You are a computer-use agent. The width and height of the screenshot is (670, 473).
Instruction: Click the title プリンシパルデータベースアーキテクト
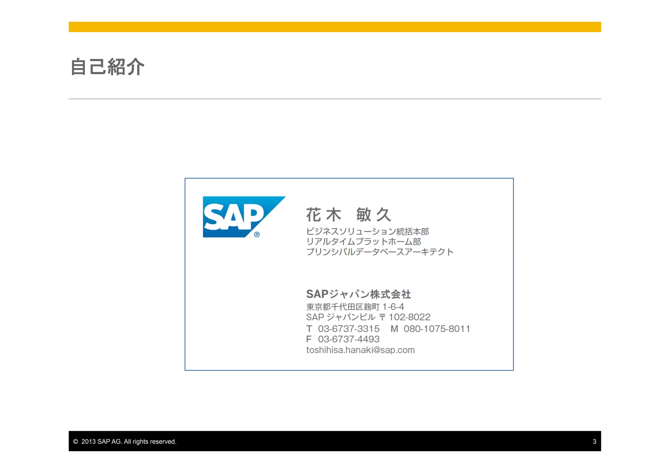pos(380,252)
